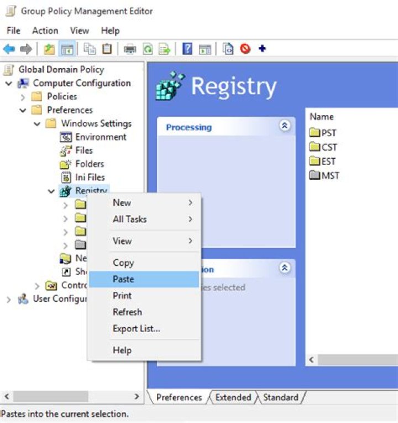Open the CST folder in the list
Viewport: 398px width, 423px height.
point(323,147)
